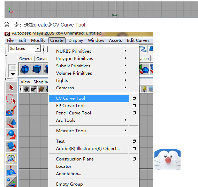
Task: Click the Maya application title icon
Action: click(7, 33)
